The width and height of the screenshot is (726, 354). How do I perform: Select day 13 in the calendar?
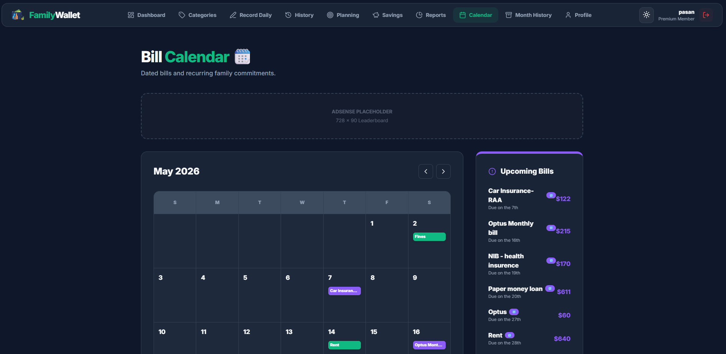pos(302,338)
